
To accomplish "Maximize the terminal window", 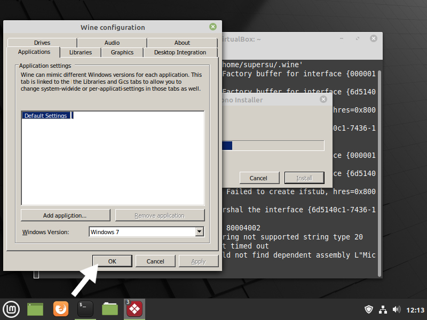I will coord(358,38).
